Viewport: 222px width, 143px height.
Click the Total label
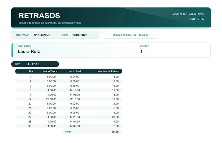(x=68, y=132)
